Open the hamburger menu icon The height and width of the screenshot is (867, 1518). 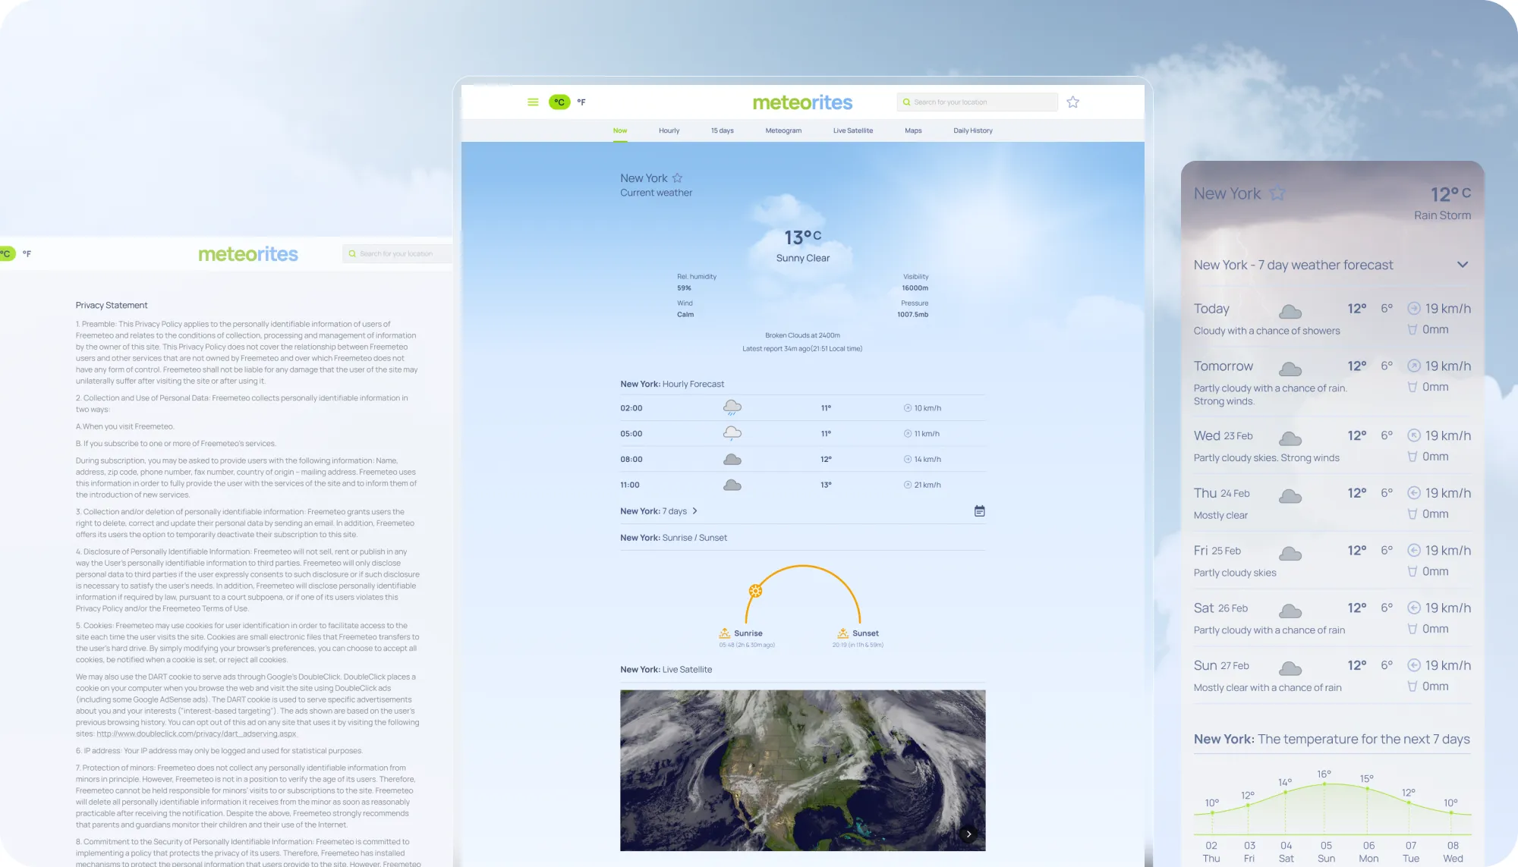coord(533,102)
